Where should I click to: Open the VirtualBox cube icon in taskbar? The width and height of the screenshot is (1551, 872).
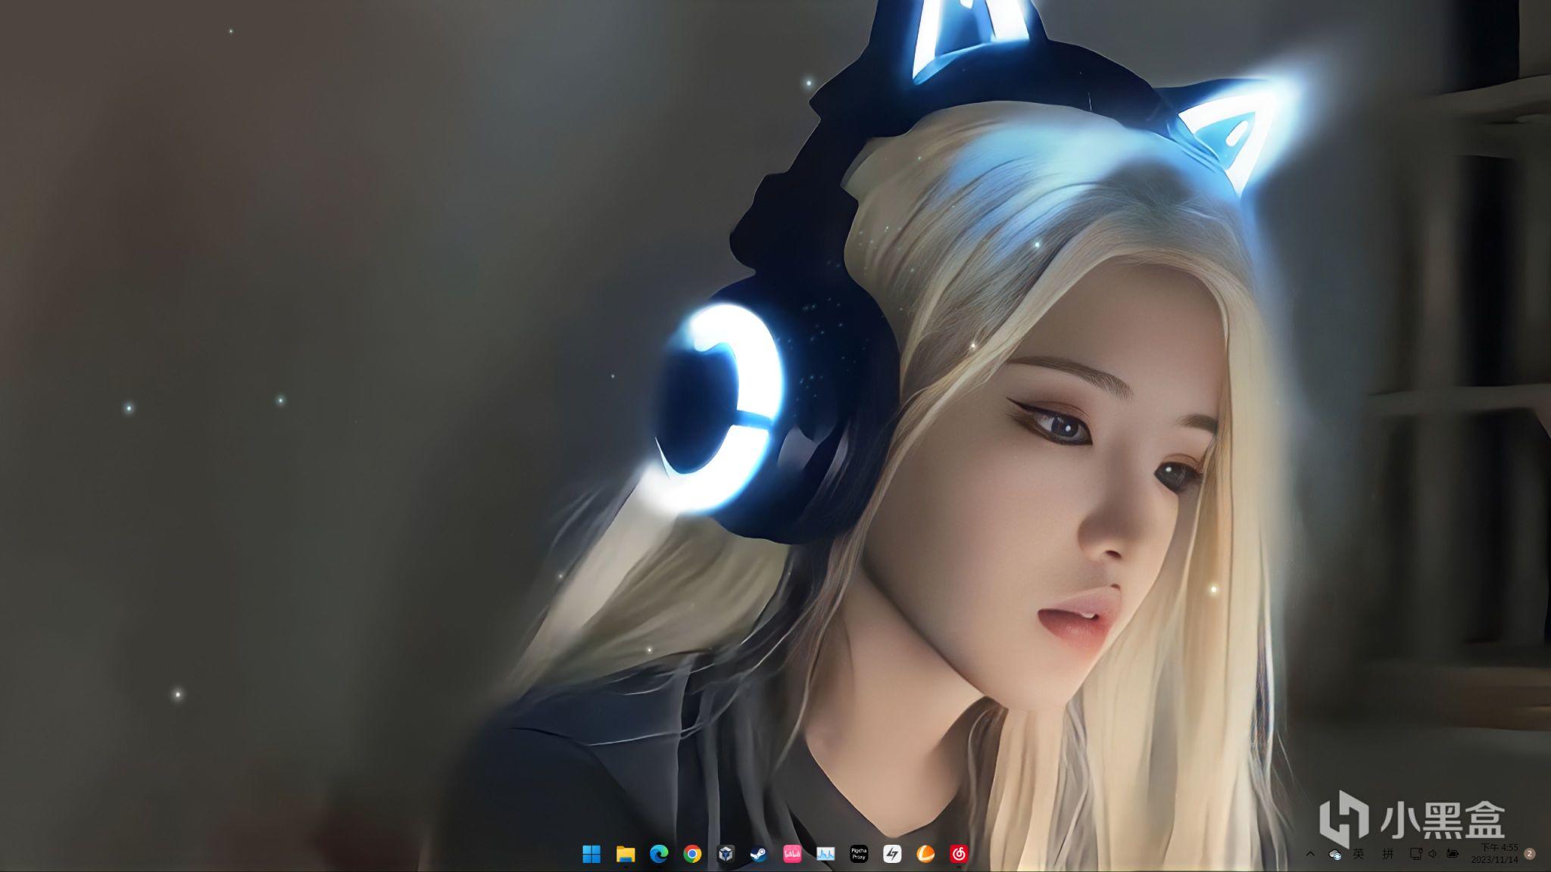(x=726, y=855)
